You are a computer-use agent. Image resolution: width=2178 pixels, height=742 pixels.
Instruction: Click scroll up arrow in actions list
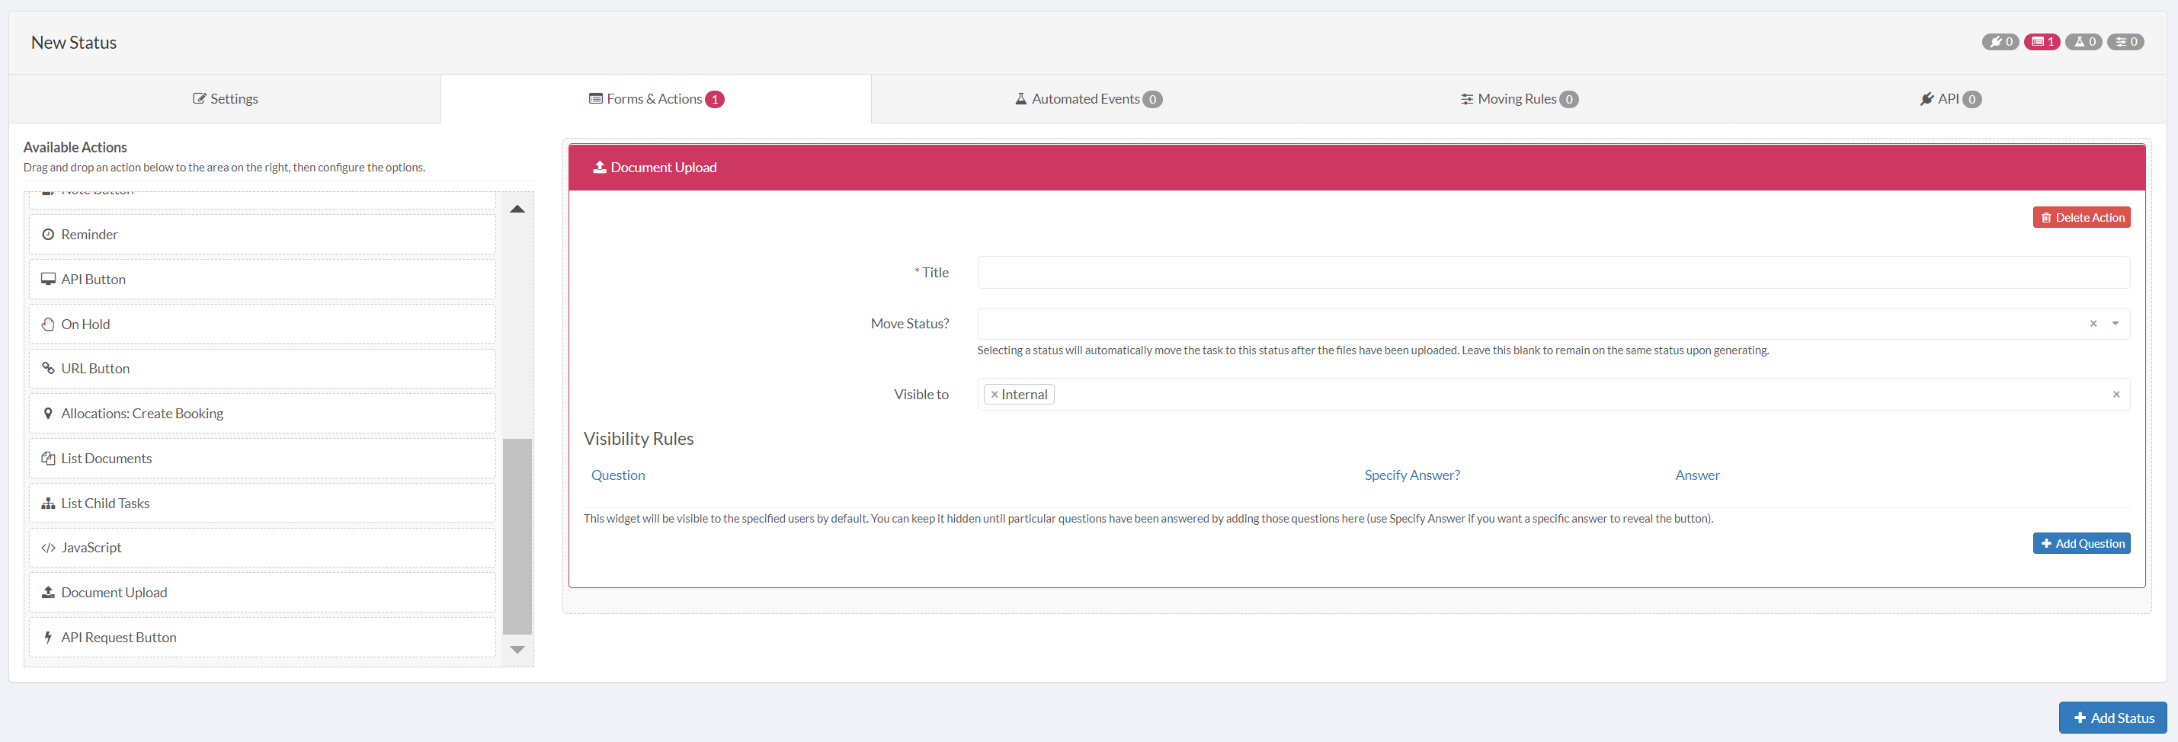point(517,209)
